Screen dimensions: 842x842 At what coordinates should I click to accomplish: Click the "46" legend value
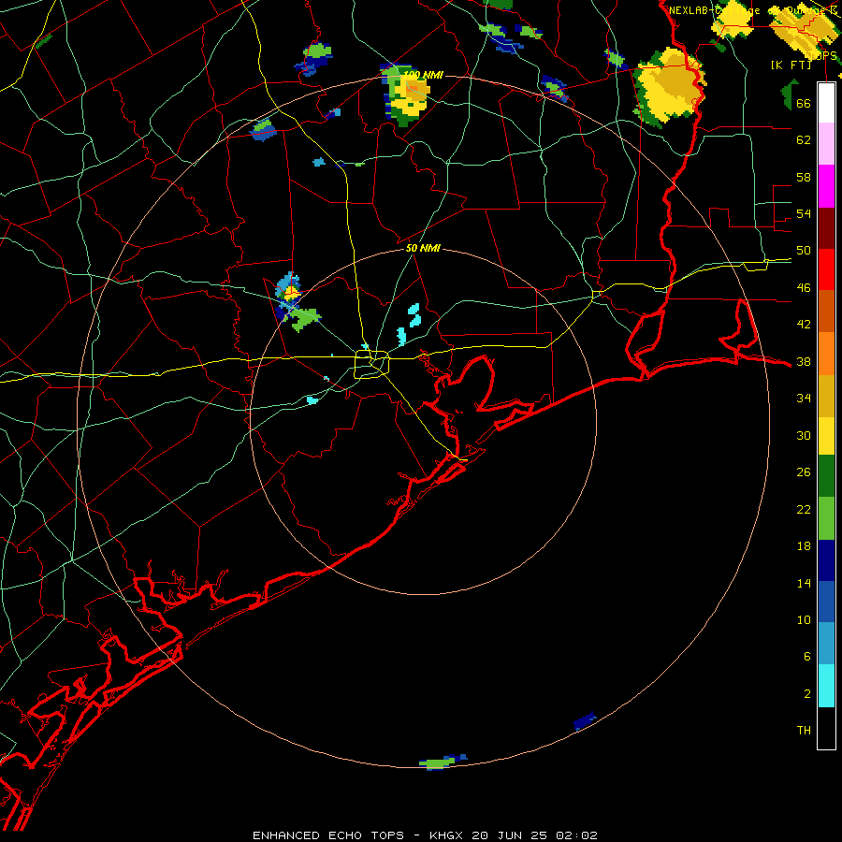804,288
